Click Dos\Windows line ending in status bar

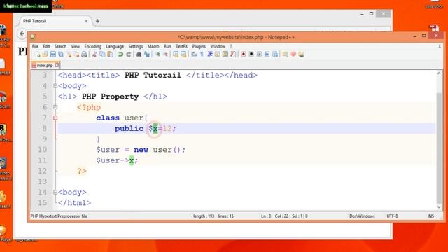tap(362, 216)
